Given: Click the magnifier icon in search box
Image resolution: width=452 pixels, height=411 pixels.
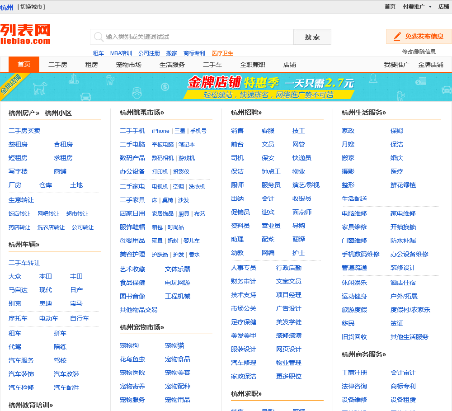Looking at the screenshot, I should 99,37.
